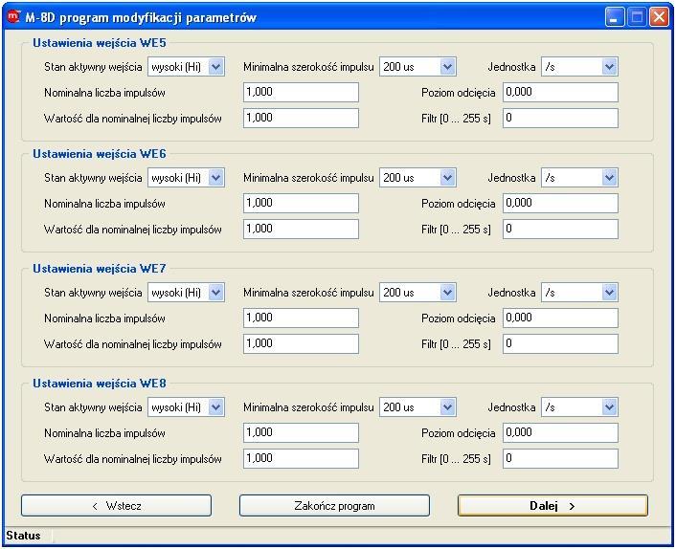Open WE8 Stan aktywny wejścia dropdown
Image resolution: width=676 pixels, height=549 pixels.
[186, 407]
